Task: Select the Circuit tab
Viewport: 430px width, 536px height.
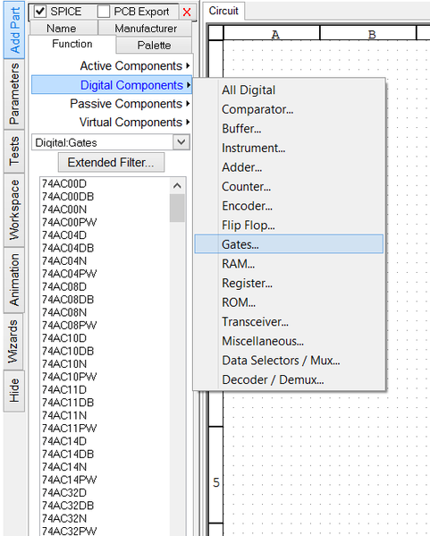Action: [x=223, y=11]
